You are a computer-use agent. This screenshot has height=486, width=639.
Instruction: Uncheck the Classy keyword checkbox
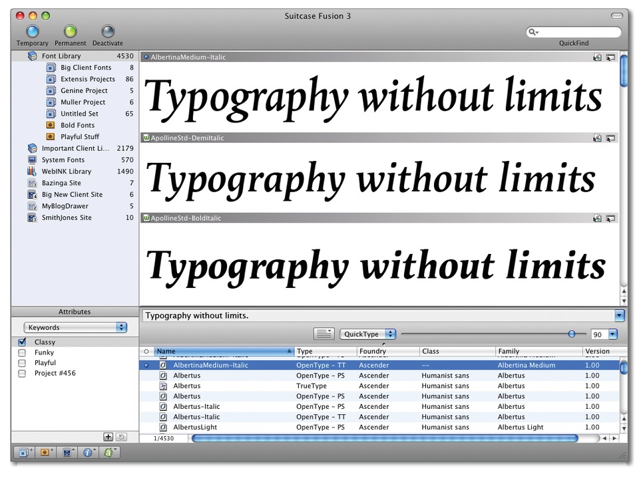(x=22, y=342)
